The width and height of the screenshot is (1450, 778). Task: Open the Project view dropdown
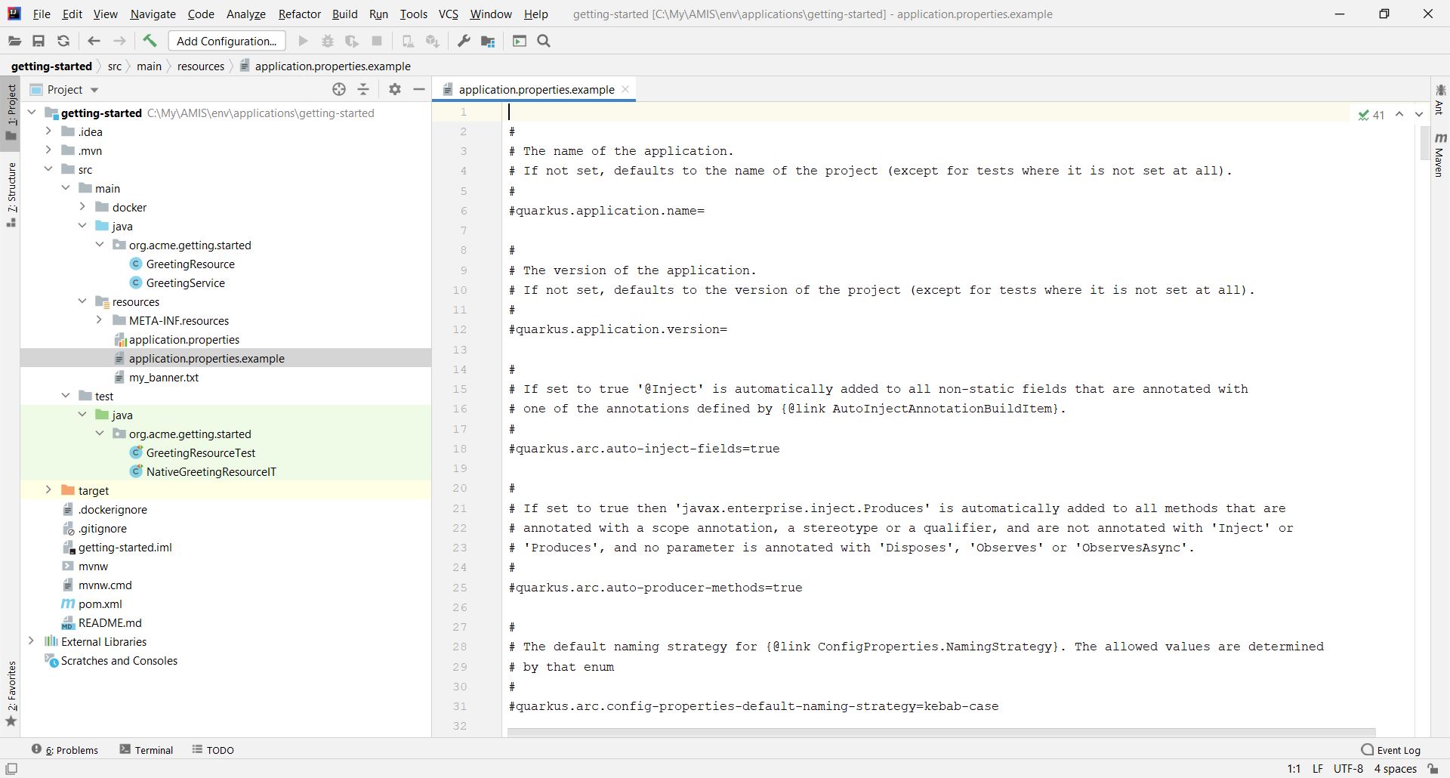click(x=94, y=90)
